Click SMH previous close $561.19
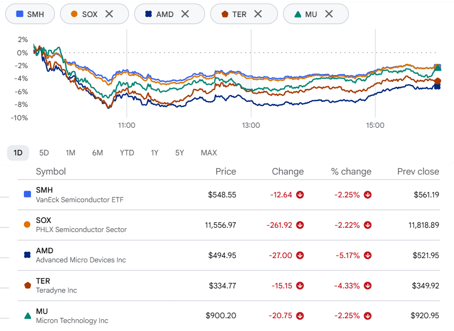Viewport: 454px width, 331px height. point(426,195)
